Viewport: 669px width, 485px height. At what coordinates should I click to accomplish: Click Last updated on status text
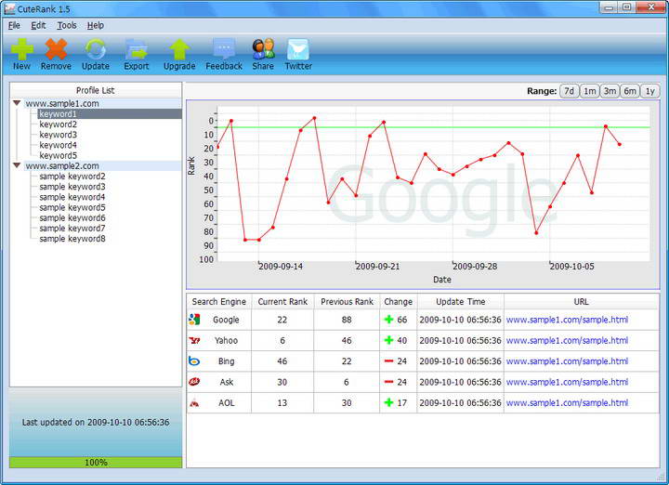[96, 423]
